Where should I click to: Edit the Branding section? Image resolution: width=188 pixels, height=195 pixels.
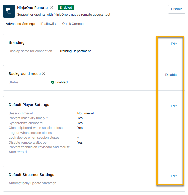click(x=174, y=44)
